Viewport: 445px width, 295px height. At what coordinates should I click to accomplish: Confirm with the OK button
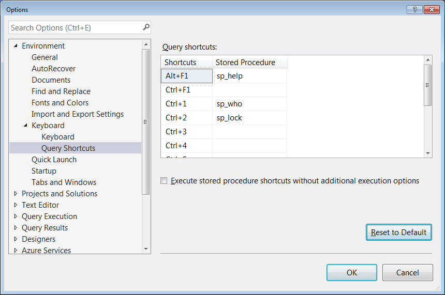click(x=351, y=273)
